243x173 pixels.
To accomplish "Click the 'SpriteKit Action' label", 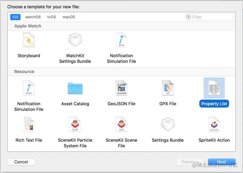I will pyautogui.click(x=214, y=140).
